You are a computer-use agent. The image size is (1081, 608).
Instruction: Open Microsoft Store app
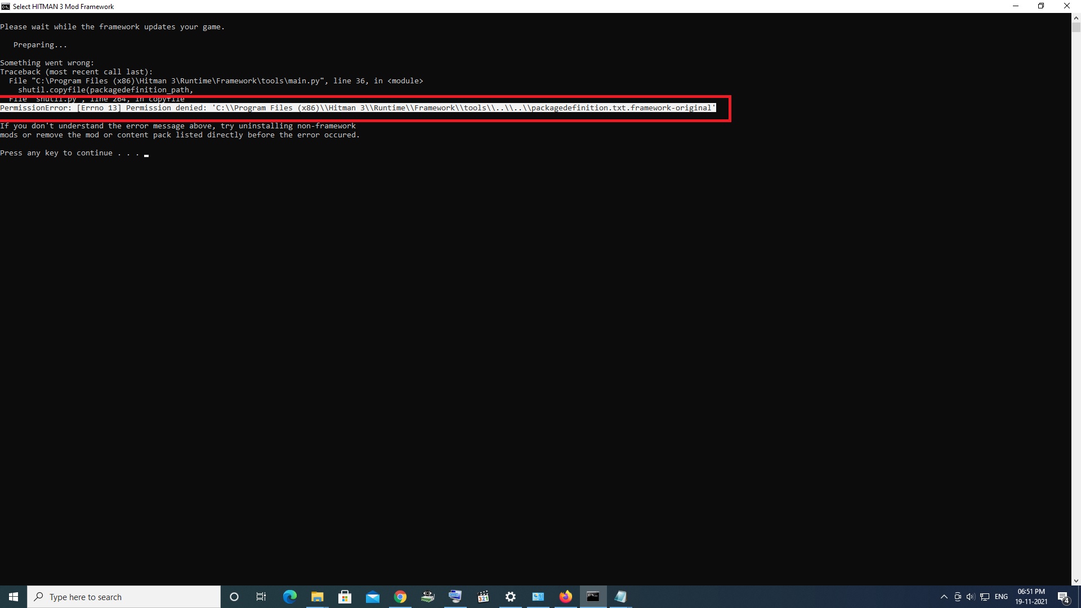[344, 596]
